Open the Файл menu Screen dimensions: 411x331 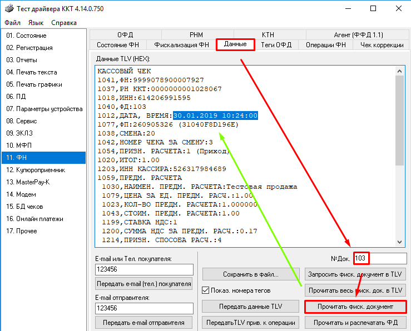[x=12, y=23]
